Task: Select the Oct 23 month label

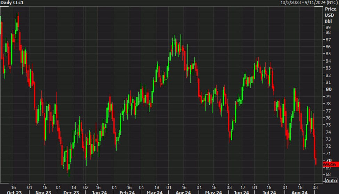Action: (x=14, y=192)
